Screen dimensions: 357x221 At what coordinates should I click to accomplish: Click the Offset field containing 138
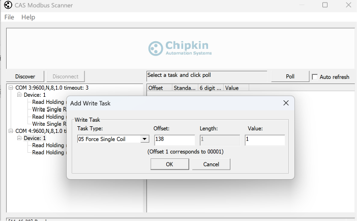pos(174,140)
